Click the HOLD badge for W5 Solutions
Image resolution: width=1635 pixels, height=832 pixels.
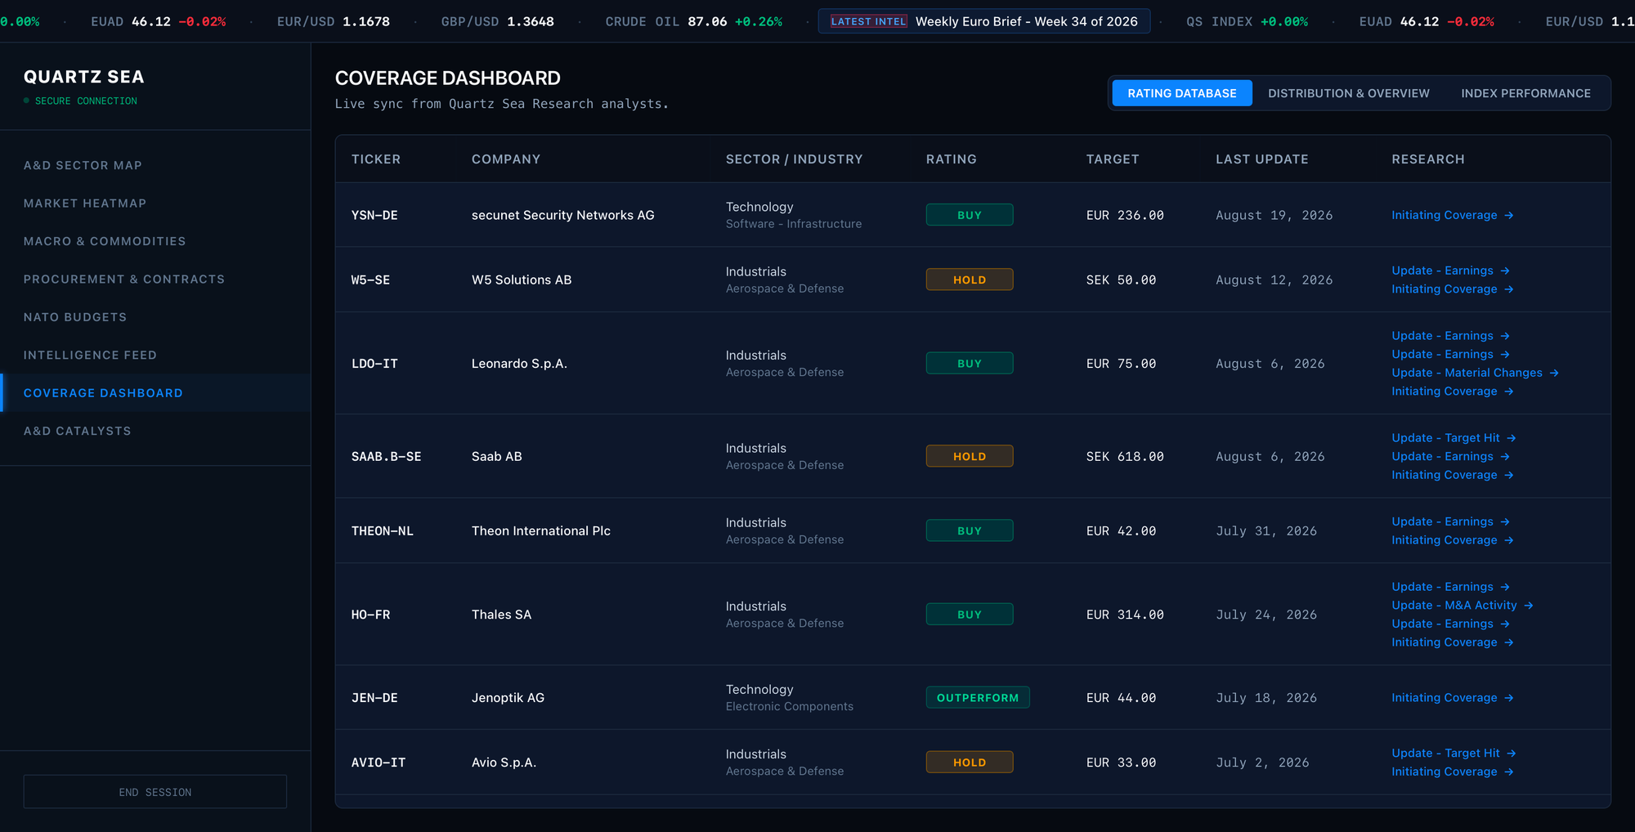click(x=969, y=280)
